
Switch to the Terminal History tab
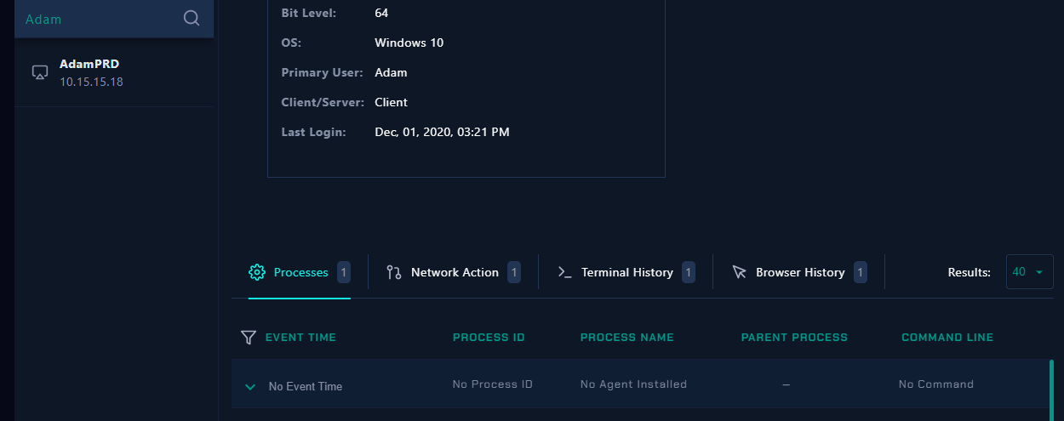point(626,272)
